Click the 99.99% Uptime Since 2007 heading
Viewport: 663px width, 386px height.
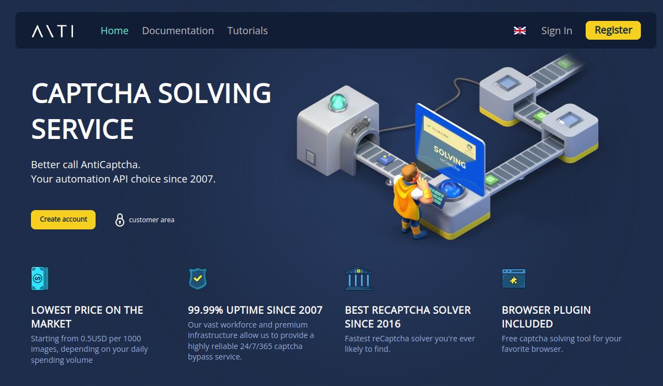[255, 310]
